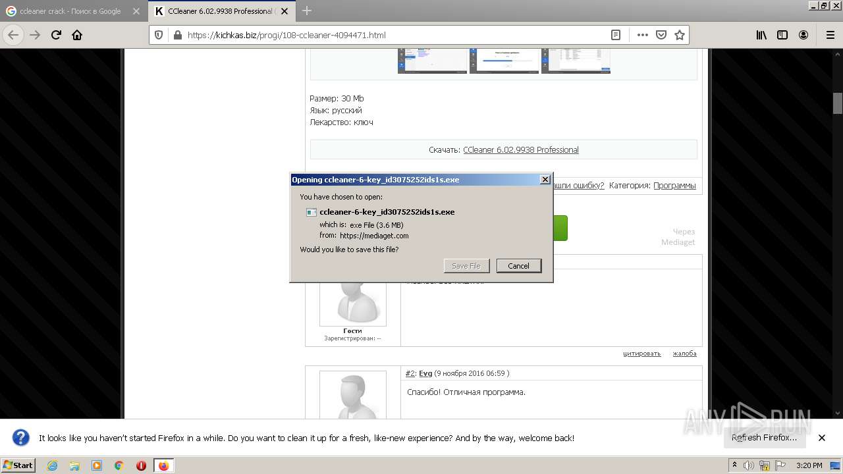Open a new tab with plus button
Screen dimensions: 843x474
click(307, 11)
